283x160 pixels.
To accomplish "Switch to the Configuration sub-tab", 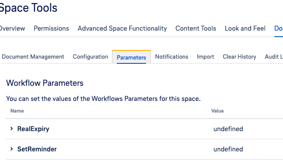I will pyautogui.click(x=90, y=57).
